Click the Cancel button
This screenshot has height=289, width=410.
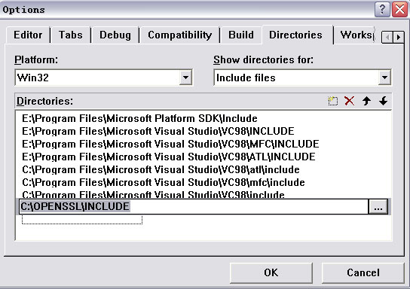pyautogui.click(x=363, y=272)
